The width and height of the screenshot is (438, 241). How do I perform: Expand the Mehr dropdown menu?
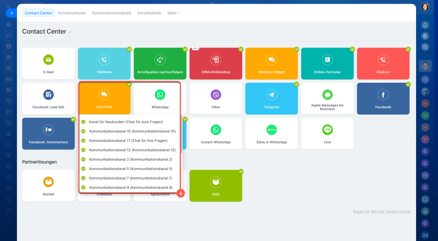point(173,13)
